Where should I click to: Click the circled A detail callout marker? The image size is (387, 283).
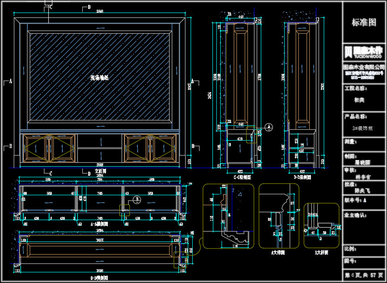(268, 127)
